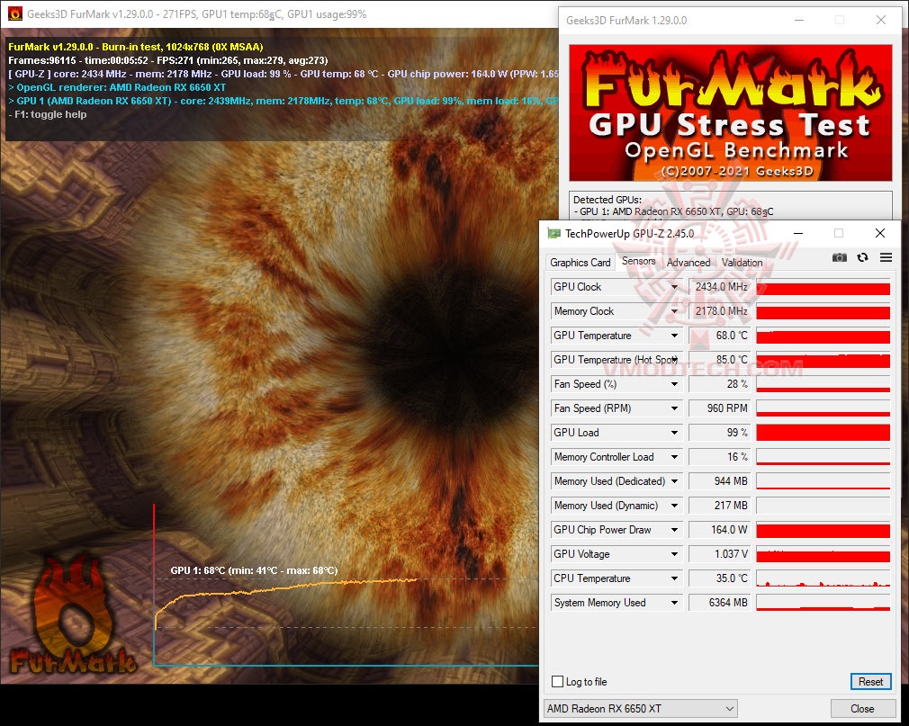Open the GPU-Z hamburger menu
The width and height of the screenshot is (909, 726).
885,257
